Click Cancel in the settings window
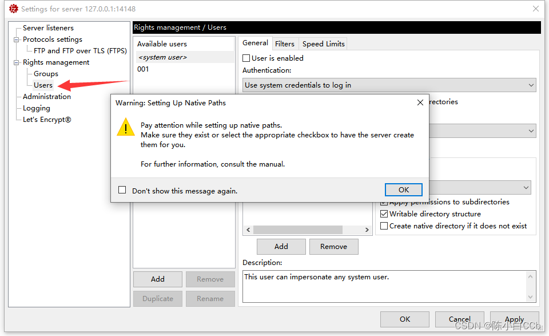549x336 pixels. (460, 319)
